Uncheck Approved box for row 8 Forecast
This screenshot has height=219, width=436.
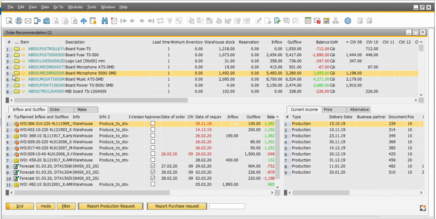153,166
